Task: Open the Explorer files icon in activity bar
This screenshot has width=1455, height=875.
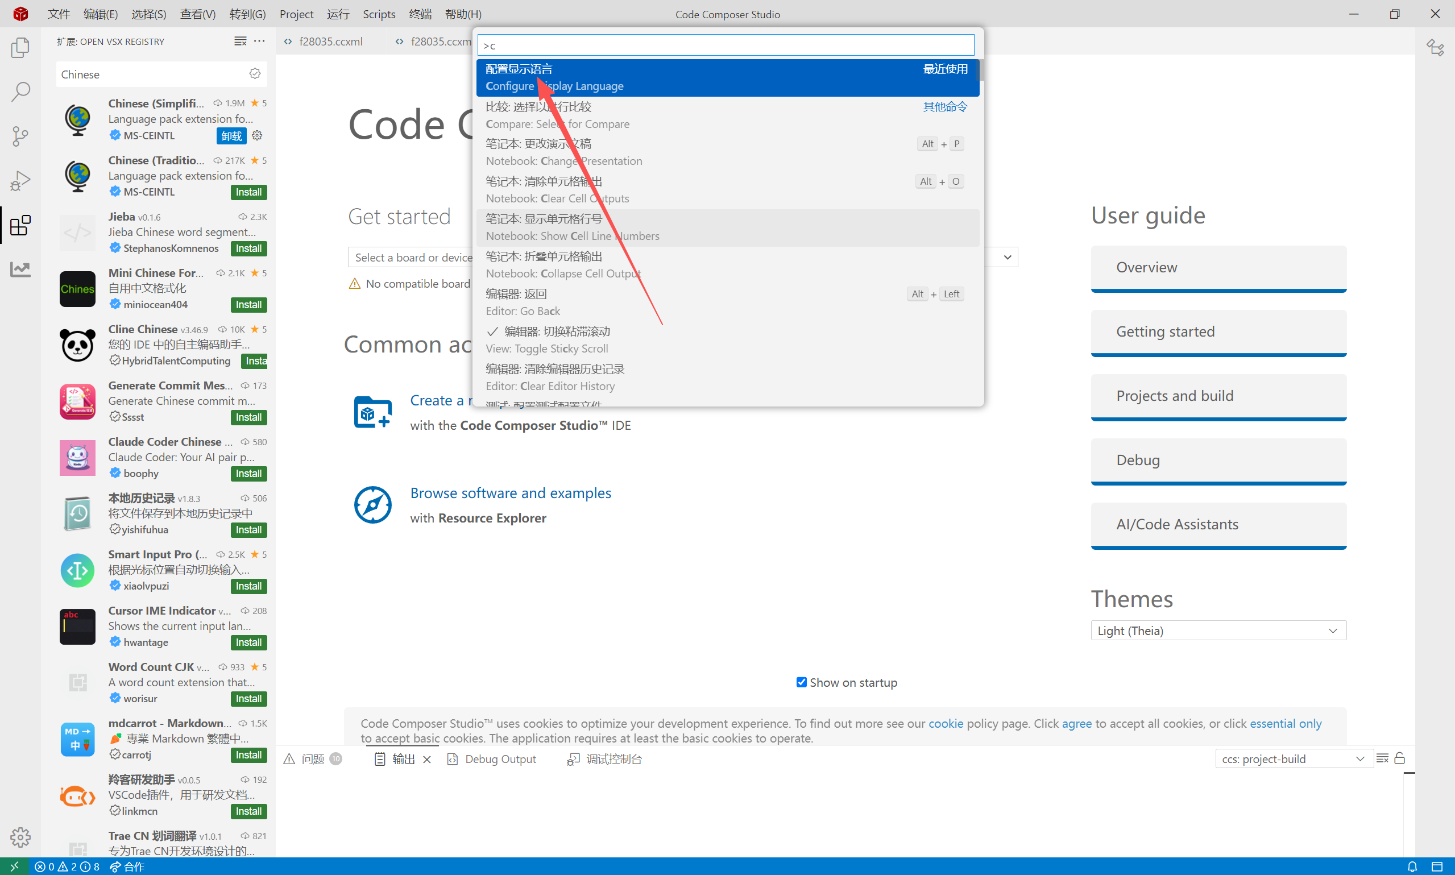Action: point(20,48)
